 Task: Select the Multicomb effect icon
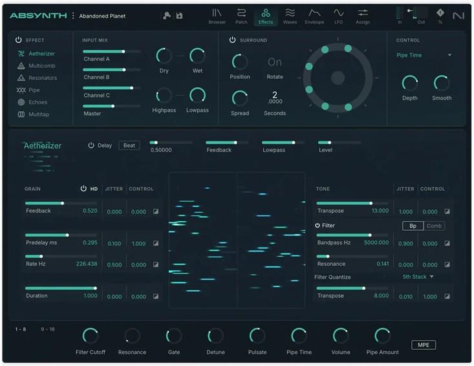pos(21,65)
